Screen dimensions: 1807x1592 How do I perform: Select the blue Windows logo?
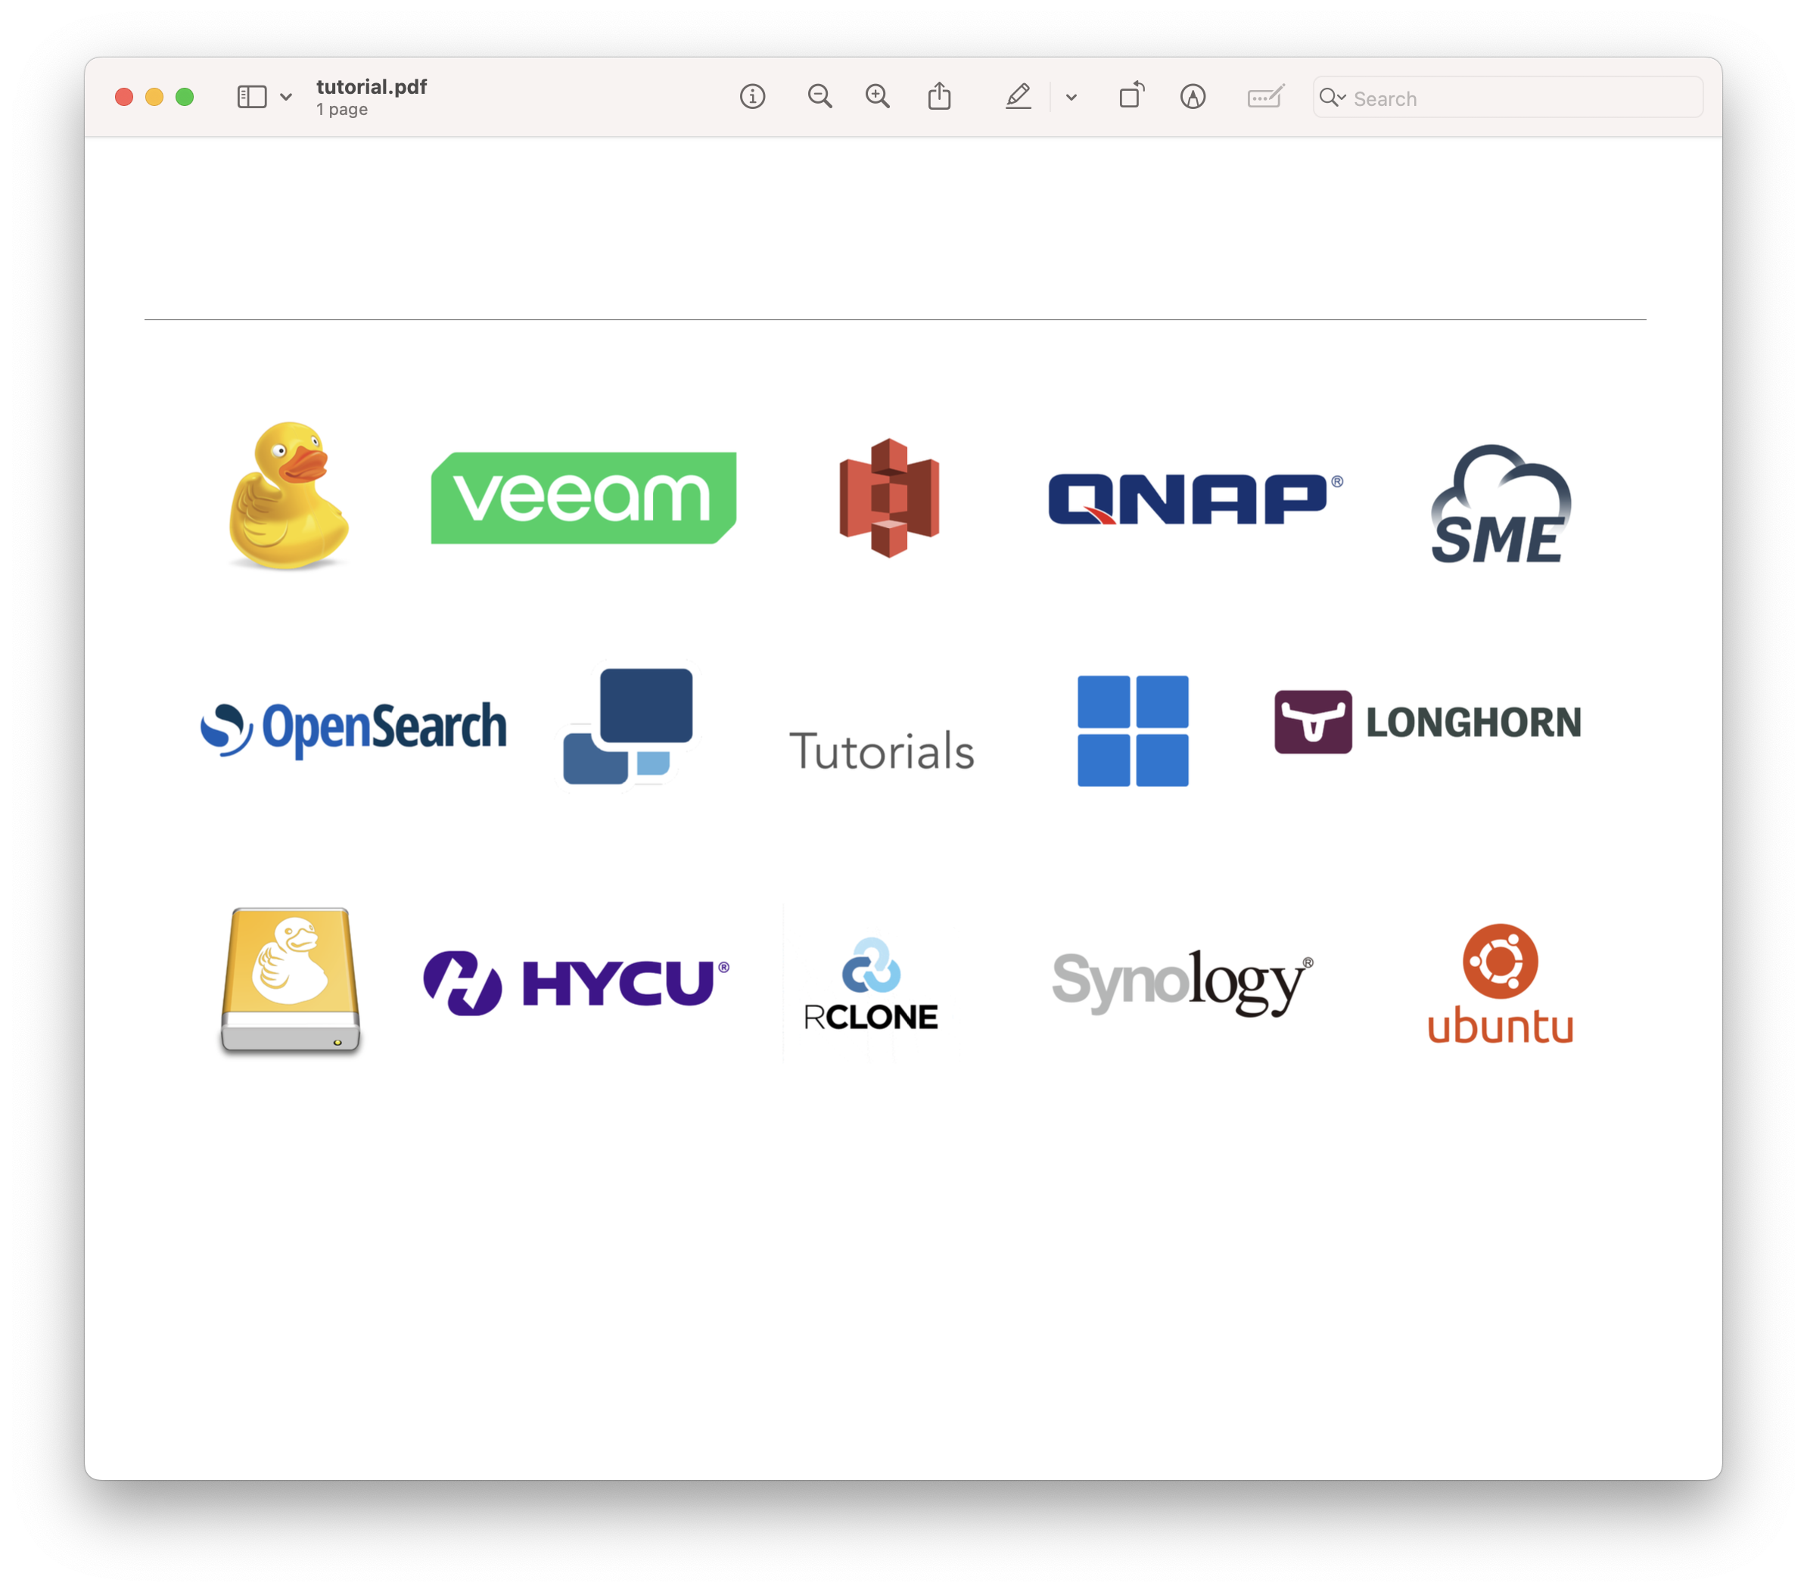click(x=1133, y=731)
